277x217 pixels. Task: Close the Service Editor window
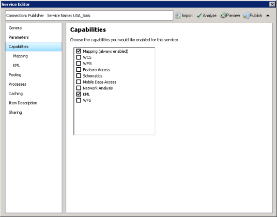(x=272, y=4)
